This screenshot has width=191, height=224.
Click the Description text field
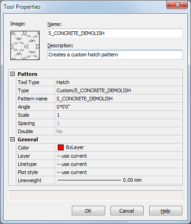[115, 55]
